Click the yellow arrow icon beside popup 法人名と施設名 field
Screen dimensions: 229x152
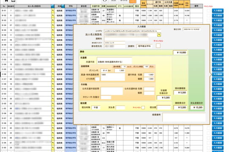[159, 35]
